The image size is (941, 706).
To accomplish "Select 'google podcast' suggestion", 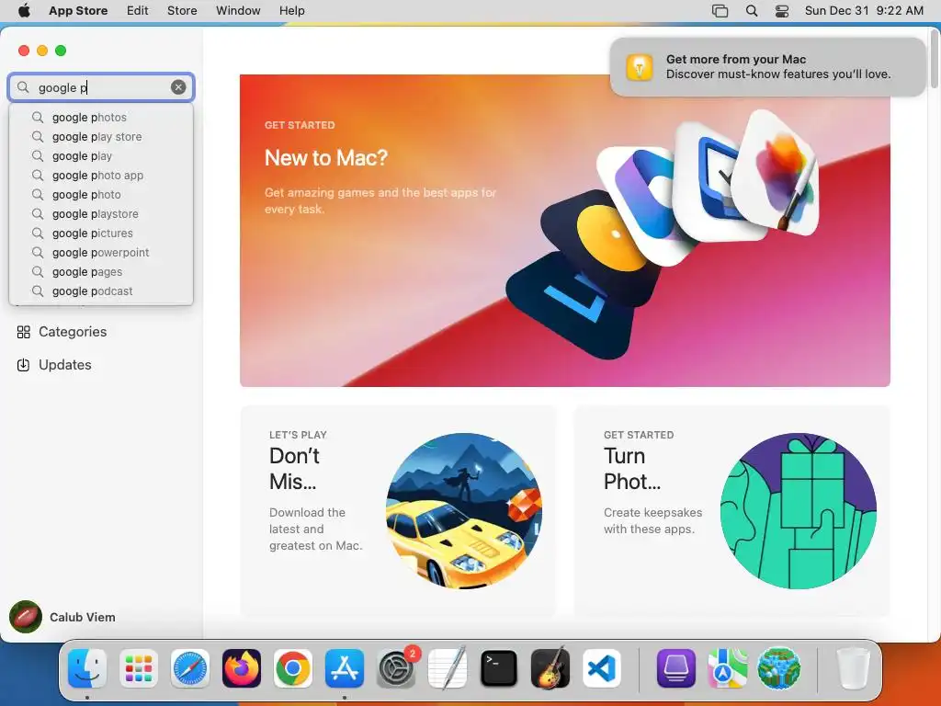I will [101, 290].
